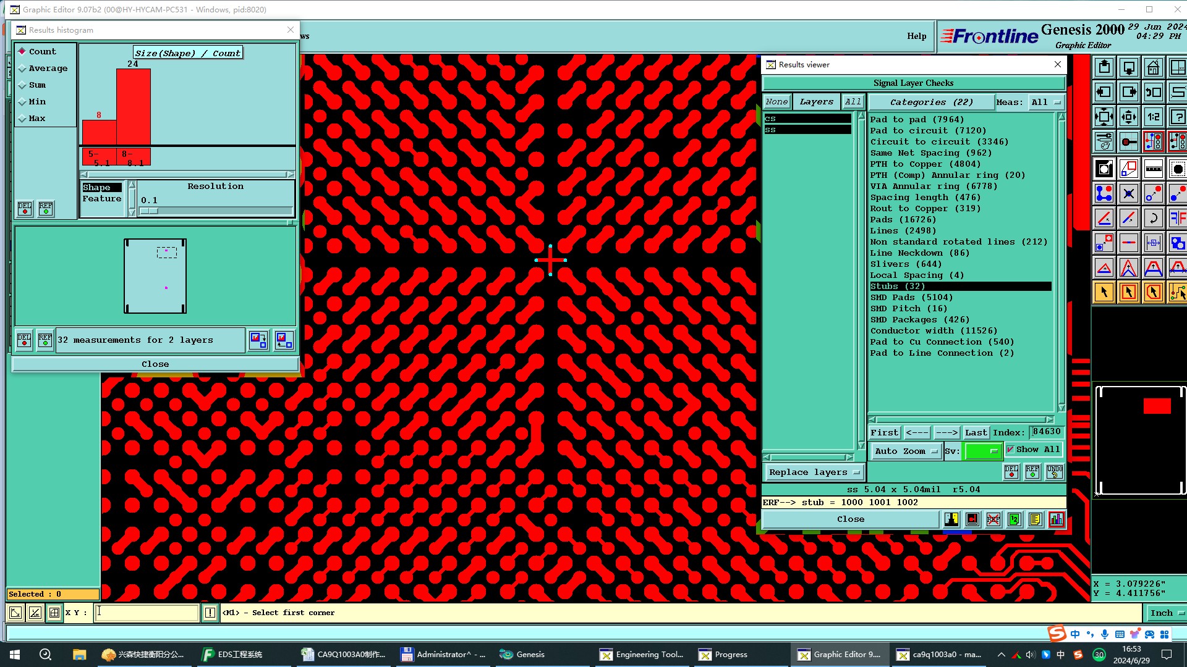The width and height of the screenshot is (1187, 667).
Task: Click the DEL icon in Results viewer
Action: pos(1011,472)
